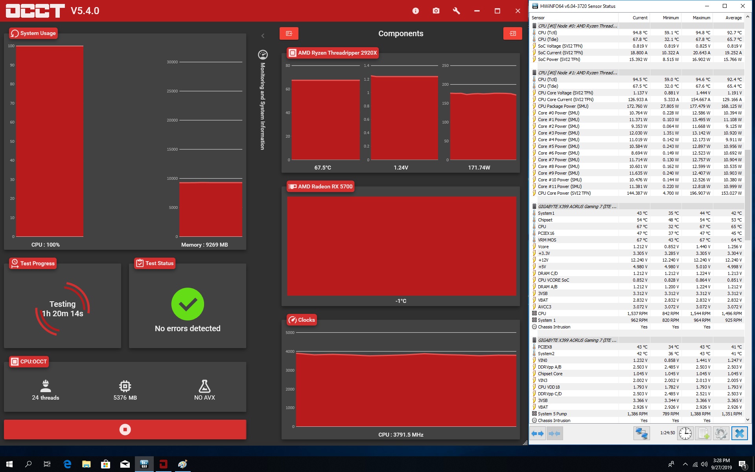Open Mail app from taskbar
The height and width of the screenshot is (472, 755).
pos(125,464)
